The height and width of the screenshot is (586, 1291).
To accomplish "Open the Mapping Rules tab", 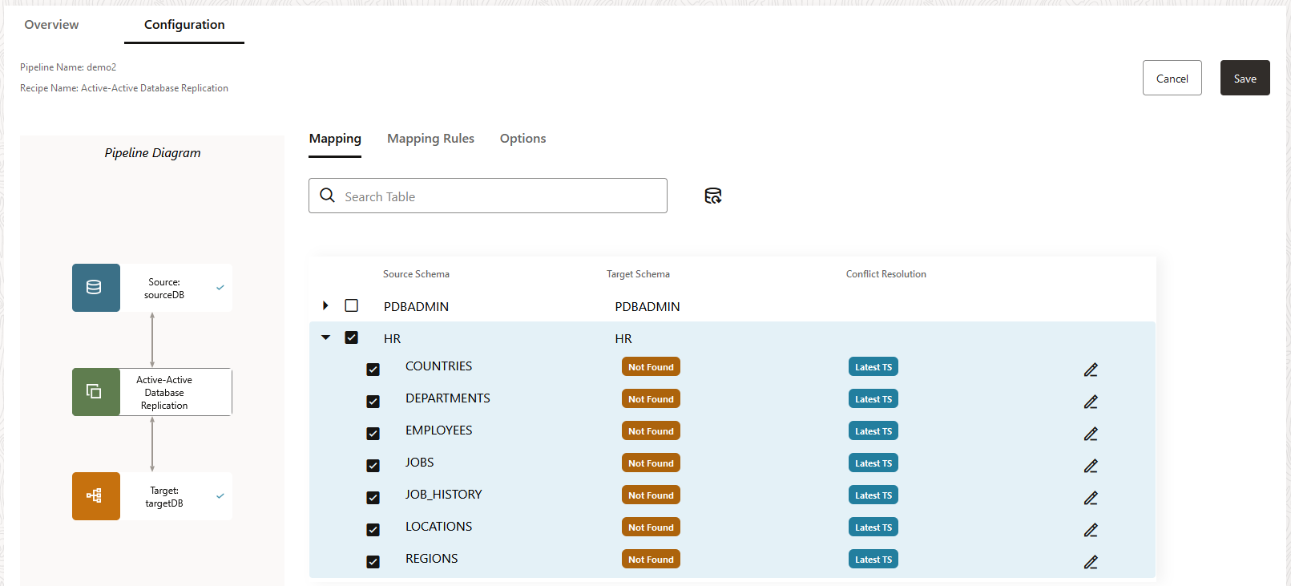I will point(430,139).
